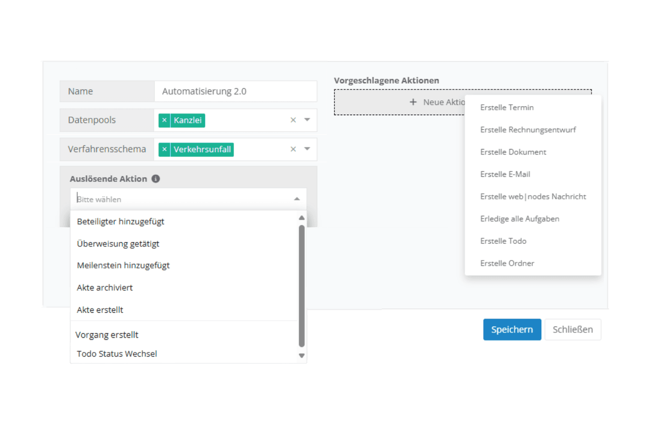Click the Kanzlei tag label
The image size is (649, 432).
pos(188,120)
